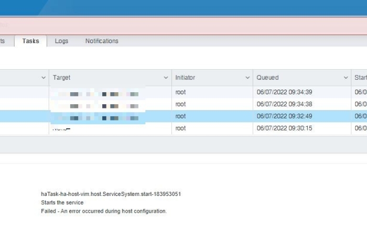Select the task queued at 09:34:38
Image resolution: width=367 pixels, height=231 pixels.
coord(284,104)
